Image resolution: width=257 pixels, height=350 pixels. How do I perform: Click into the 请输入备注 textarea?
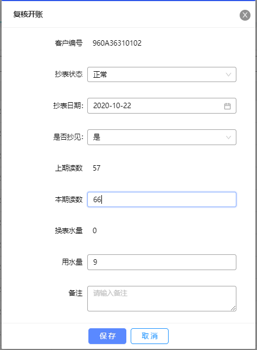click(162, 299)
